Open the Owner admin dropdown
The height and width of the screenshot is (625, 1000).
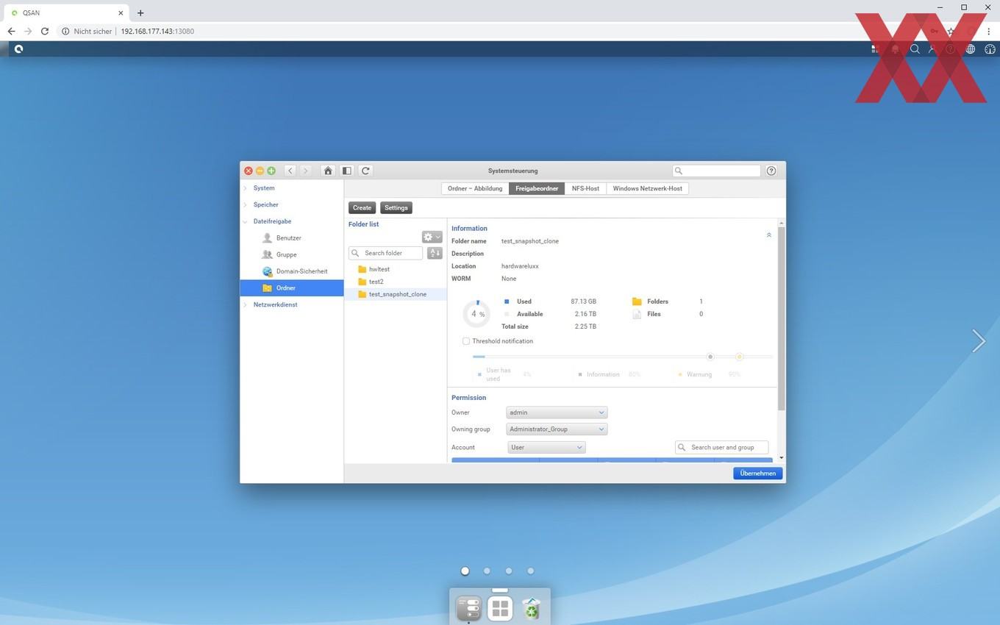[557, 413]
